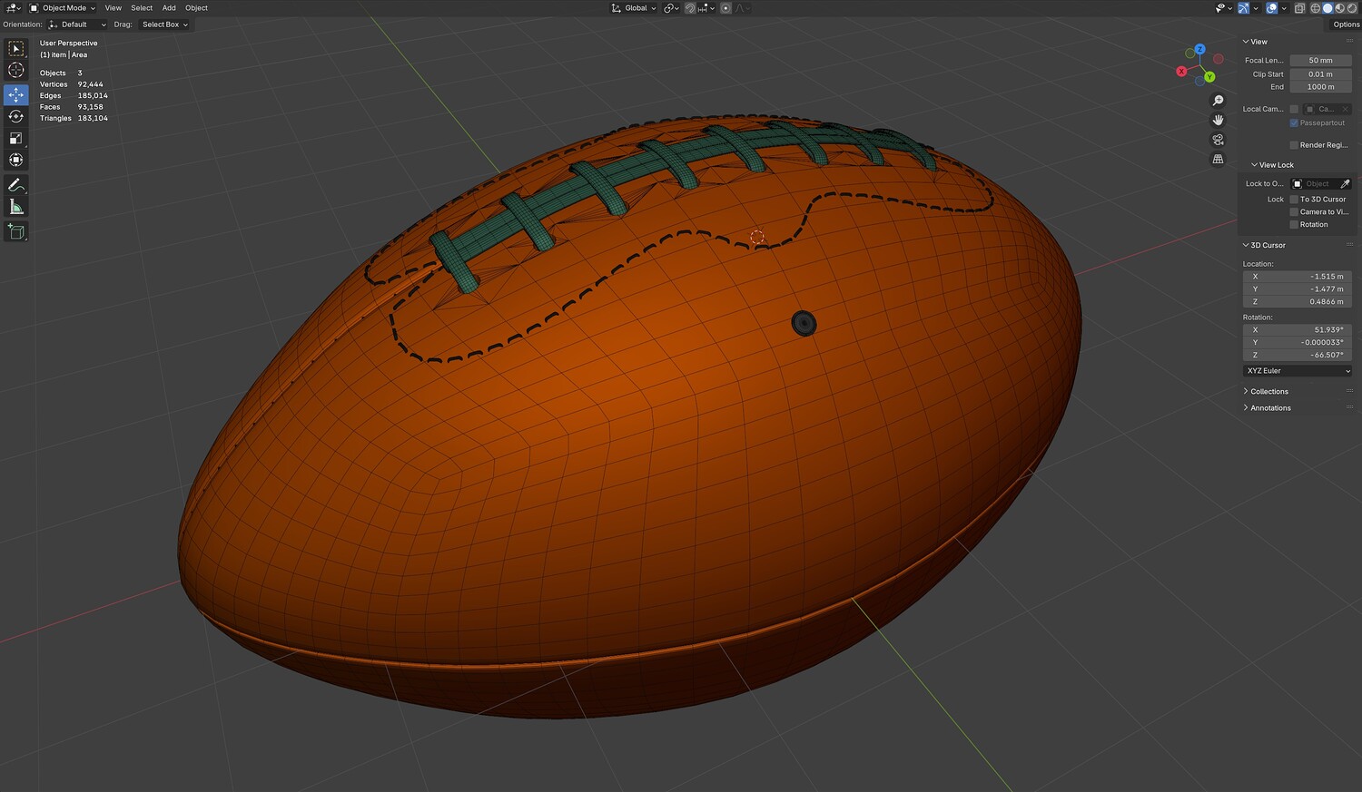Image resolution: width=1362 pixels, height=792 pixels.
Task: Open the XYZ Euler rotation mode dropdown
Action: [x=1298, y=371]
